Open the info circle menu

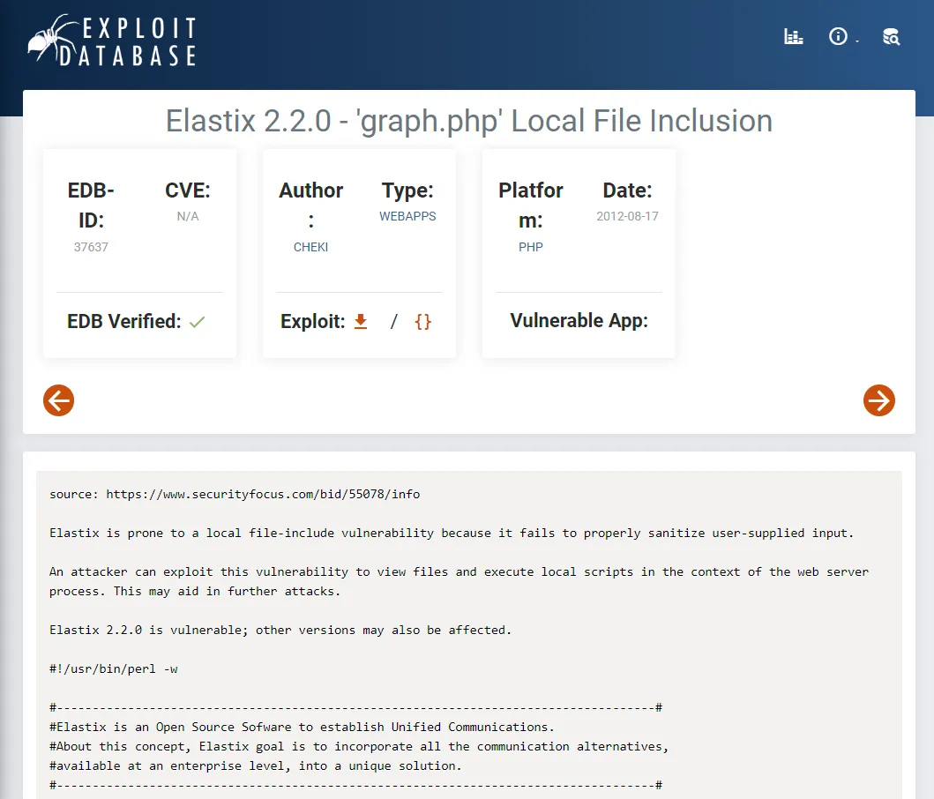pos(838,37)
